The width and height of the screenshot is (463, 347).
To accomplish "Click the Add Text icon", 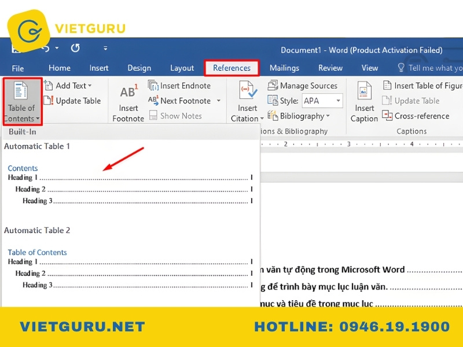I will [48, 86].
